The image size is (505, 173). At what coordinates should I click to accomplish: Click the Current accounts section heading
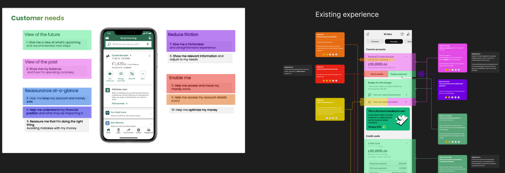(x=376, y=49)
